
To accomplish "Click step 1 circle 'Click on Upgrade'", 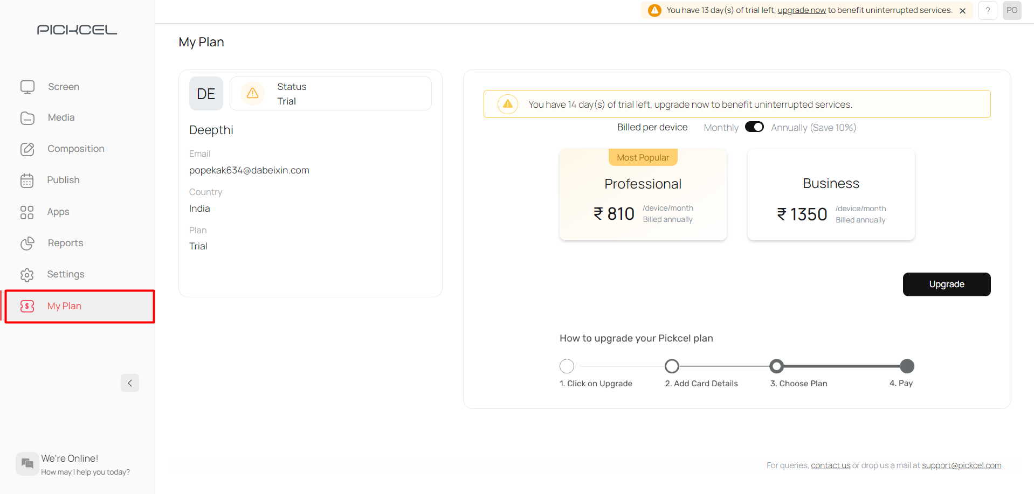I will pos(567,366).
